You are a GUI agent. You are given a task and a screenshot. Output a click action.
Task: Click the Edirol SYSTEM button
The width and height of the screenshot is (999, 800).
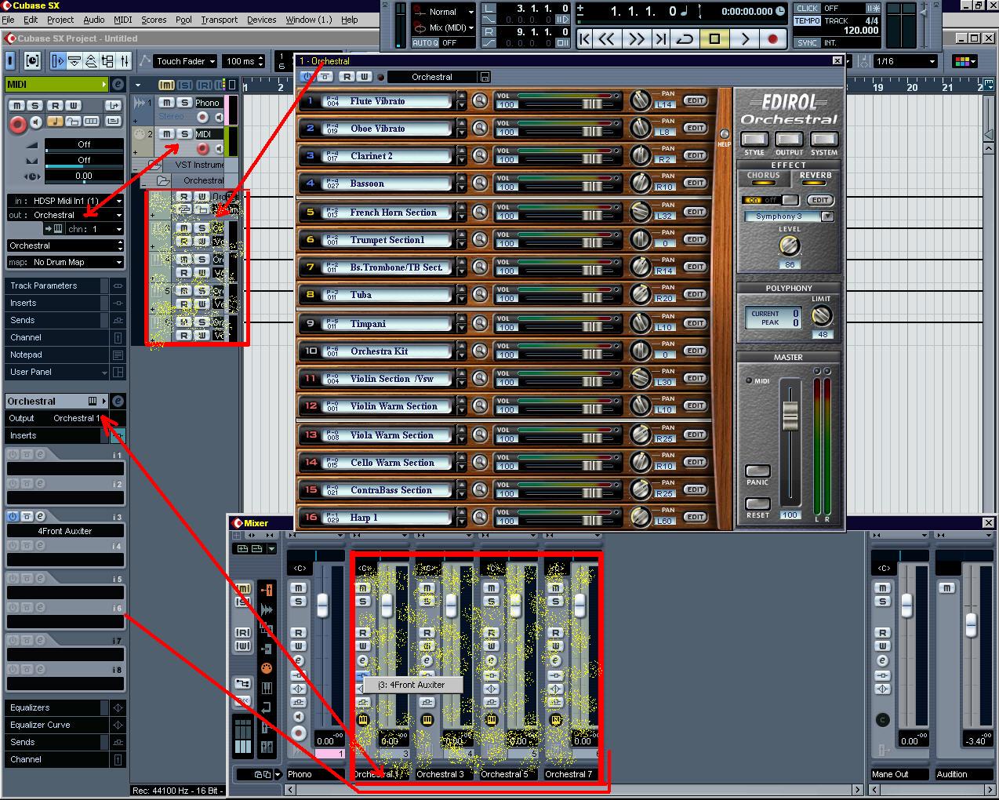tap(824, 140)
